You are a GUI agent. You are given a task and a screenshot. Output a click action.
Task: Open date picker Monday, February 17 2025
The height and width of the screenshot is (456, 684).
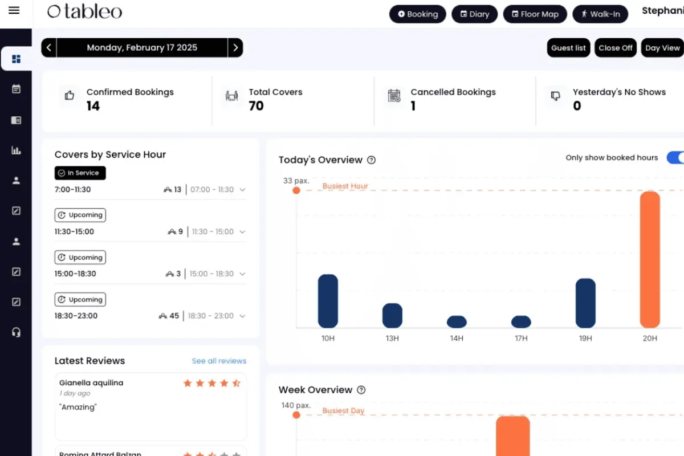click(142, 48)
